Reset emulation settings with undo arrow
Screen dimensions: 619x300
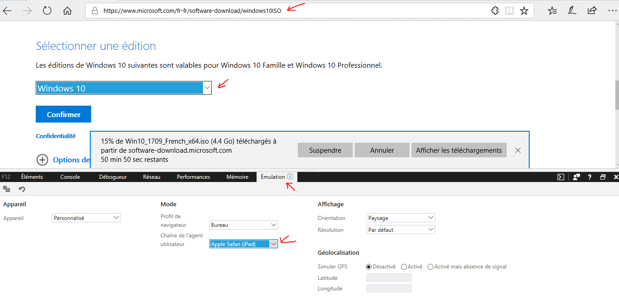click(22, 188)
